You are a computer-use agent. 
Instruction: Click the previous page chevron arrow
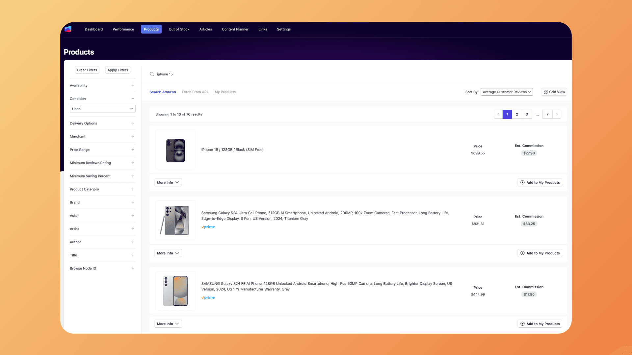coord(498,114)
